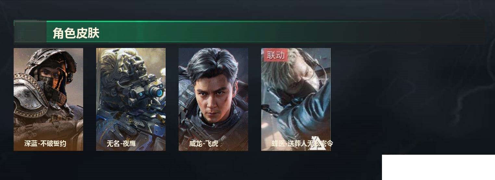Select the 威龙 skin card thumbnail
The width and height of the screenshot is (495, 180).
click(x=213, y=99)
